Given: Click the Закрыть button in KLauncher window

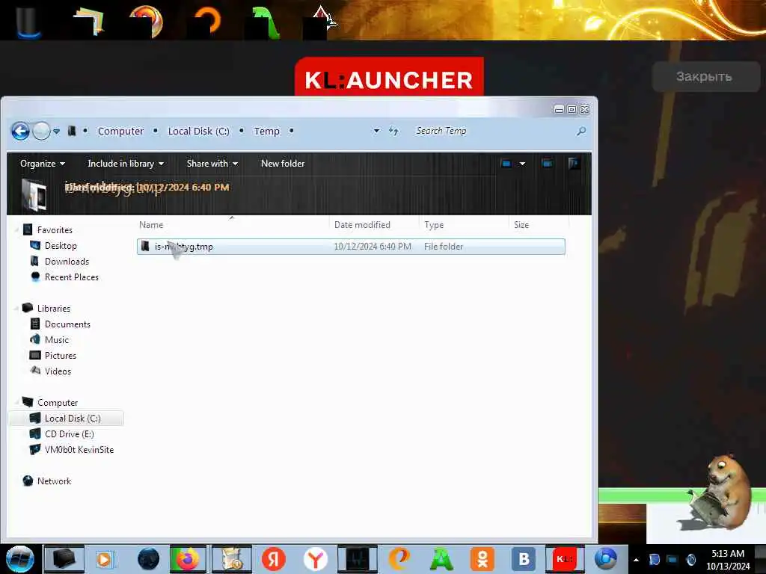Looking at the screenshot, I should pos(706,77).
